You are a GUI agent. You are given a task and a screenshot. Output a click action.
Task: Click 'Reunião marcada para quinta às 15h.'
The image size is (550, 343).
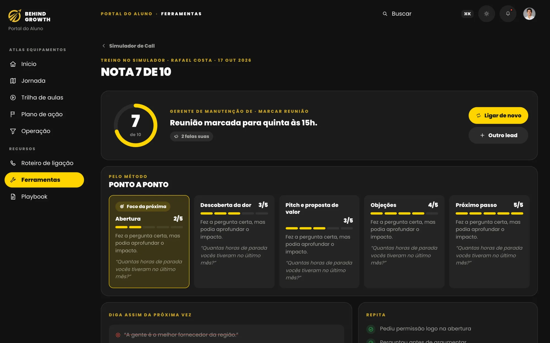click(243, 123)
